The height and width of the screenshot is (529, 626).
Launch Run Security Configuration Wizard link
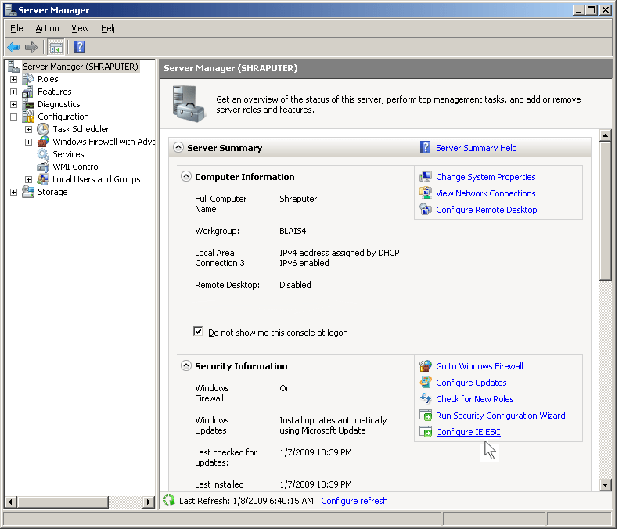[501, 416]
